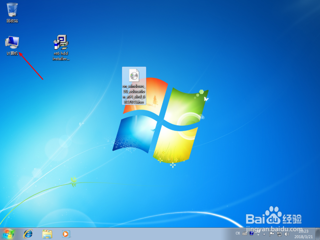This screenshot has height=240, width=320.
Task: Open Windows Explorer from taskbar
Action: (x=47, y=234)
